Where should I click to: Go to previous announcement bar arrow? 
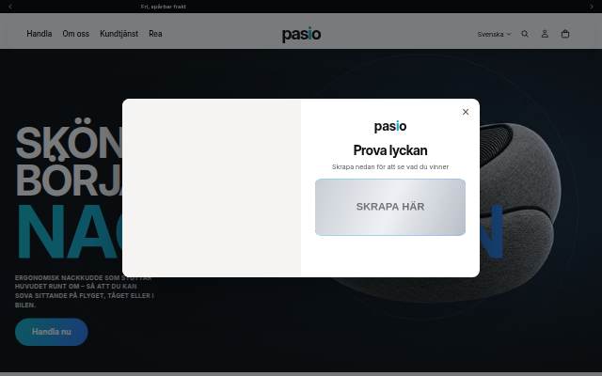(10, 7)
